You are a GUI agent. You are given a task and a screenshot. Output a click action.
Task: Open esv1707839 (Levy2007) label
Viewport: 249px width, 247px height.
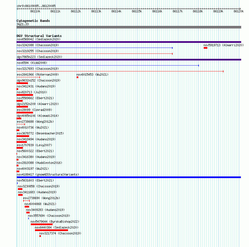[34, 145]
